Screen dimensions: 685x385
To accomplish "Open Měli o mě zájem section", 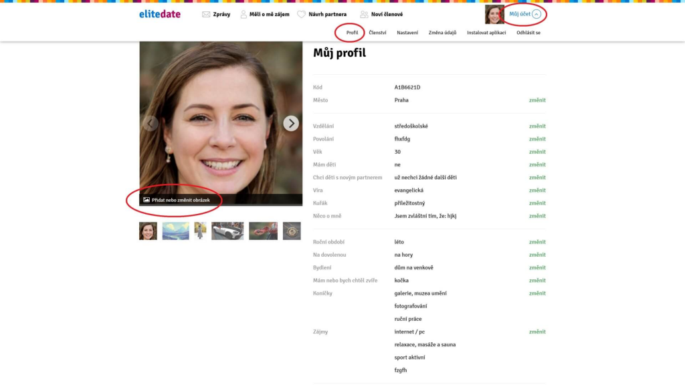I will click(269, 15).
